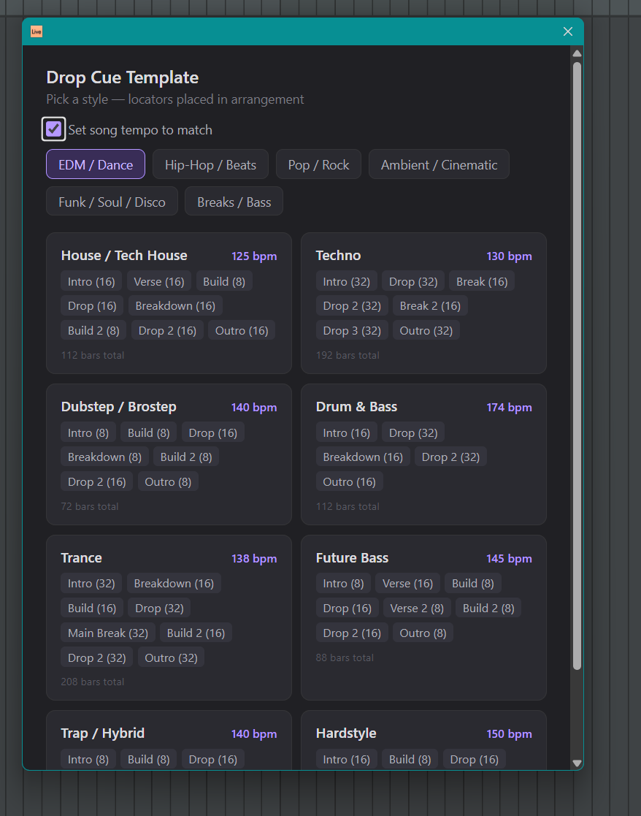Click 150 bpm on Hardstyle card
The width and height of the screenshot is (641, 816).
coord(509,733)
